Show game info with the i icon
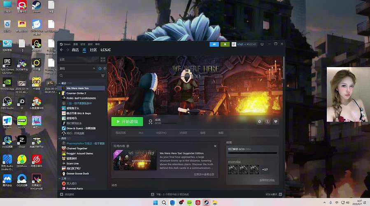Viewport: 370px width, 206px height. click(268, 122)
